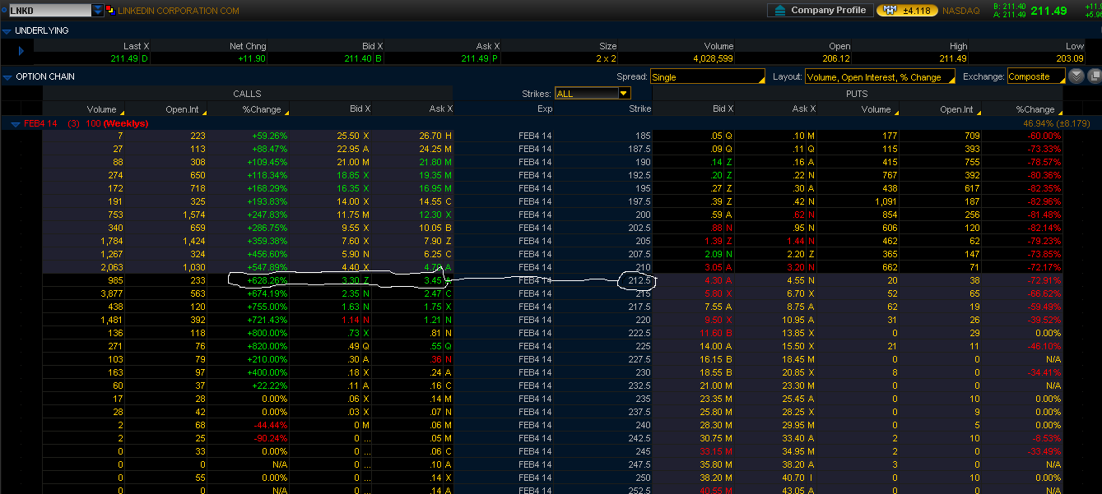The width and height of the screenshot is (1102, 494).
Task: Collapse the OPTION CHAIN section
Action: [7, 76]
